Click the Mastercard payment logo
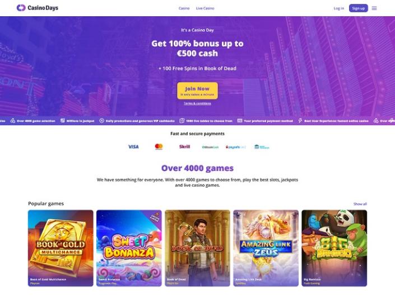395x296 pixels. (x=159, y=147)
